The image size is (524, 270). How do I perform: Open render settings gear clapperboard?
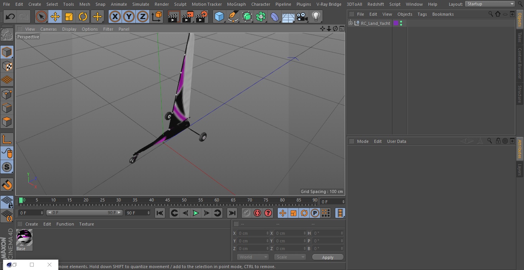202,16
